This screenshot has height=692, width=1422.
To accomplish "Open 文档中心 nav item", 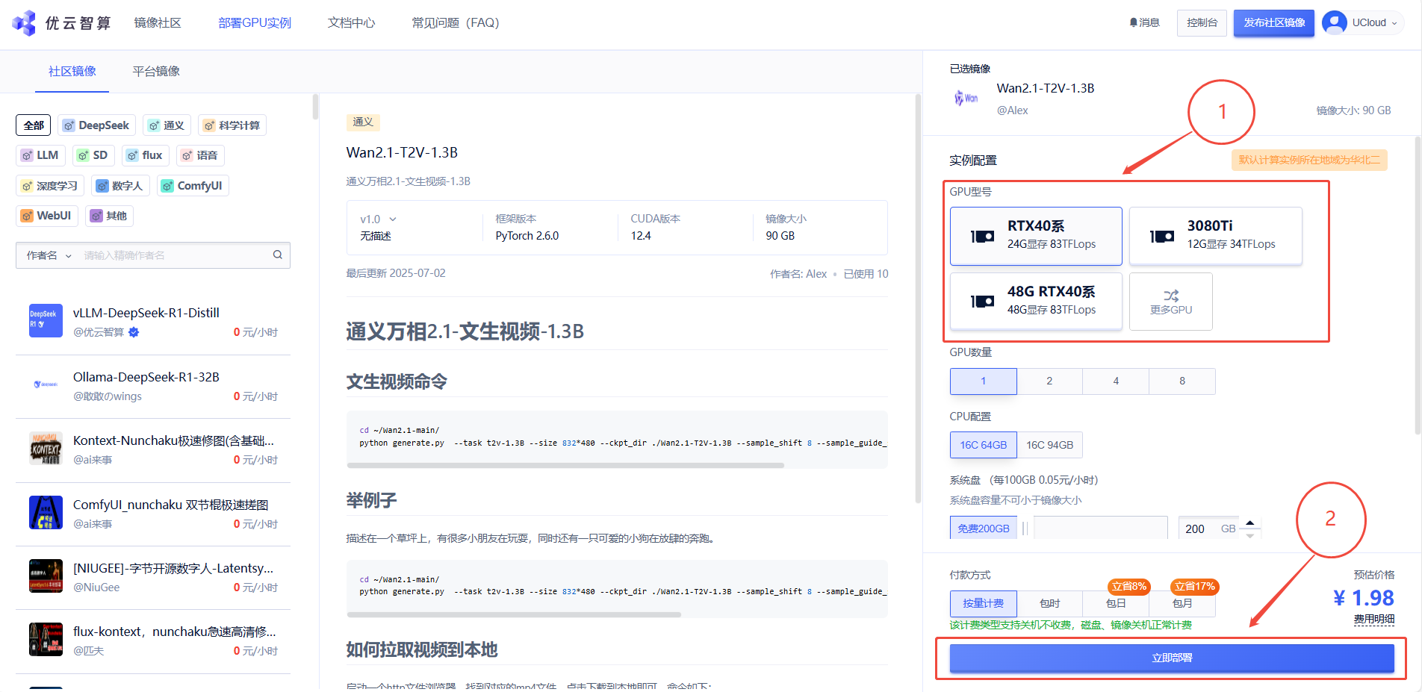I will pyautogui.click(x=352, y=23).
